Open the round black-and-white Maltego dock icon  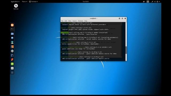pos(12,51)
